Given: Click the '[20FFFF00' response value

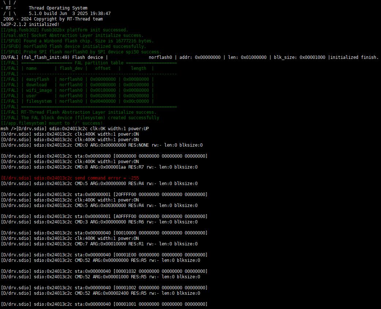Looking at the screenshot, I should (x=125, y=195).
